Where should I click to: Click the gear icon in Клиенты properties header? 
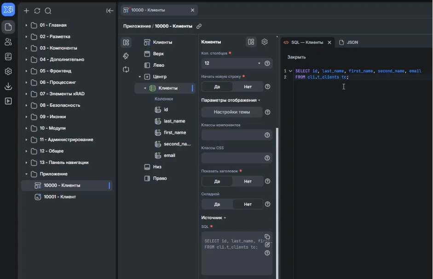(x=265, y=42)
